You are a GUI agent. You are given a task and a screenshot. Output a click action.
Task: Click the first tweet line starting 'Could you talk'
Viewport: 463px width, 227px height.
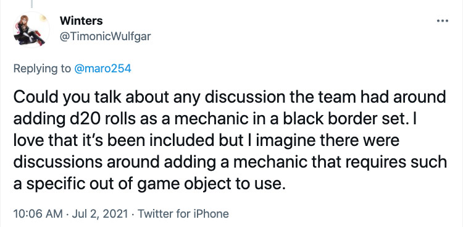(230, 97)
